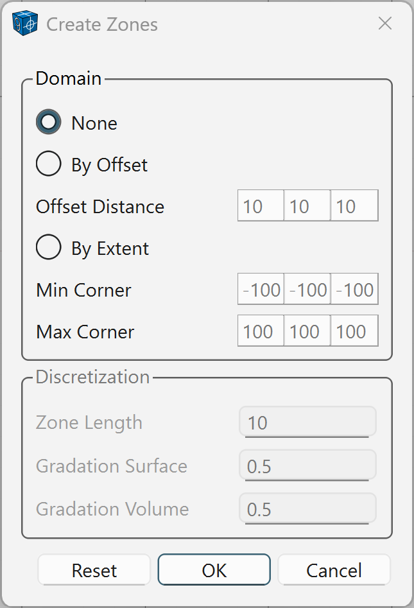This screenshot has height=608, width=414.
Task: Click the first Min Corner field
Action: pos(261,290)
